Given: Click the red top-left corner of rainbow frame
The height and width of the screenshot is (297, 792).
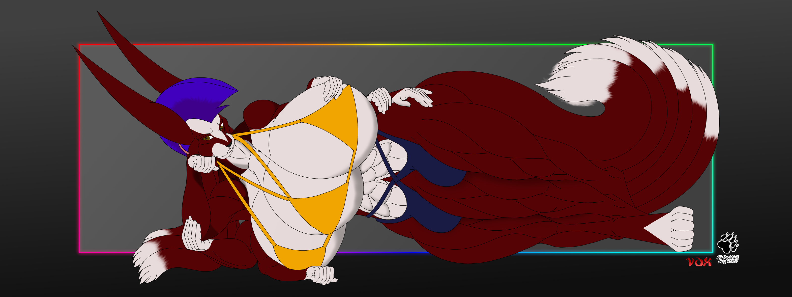Looking at the screenshot, I should coord(79,45).
